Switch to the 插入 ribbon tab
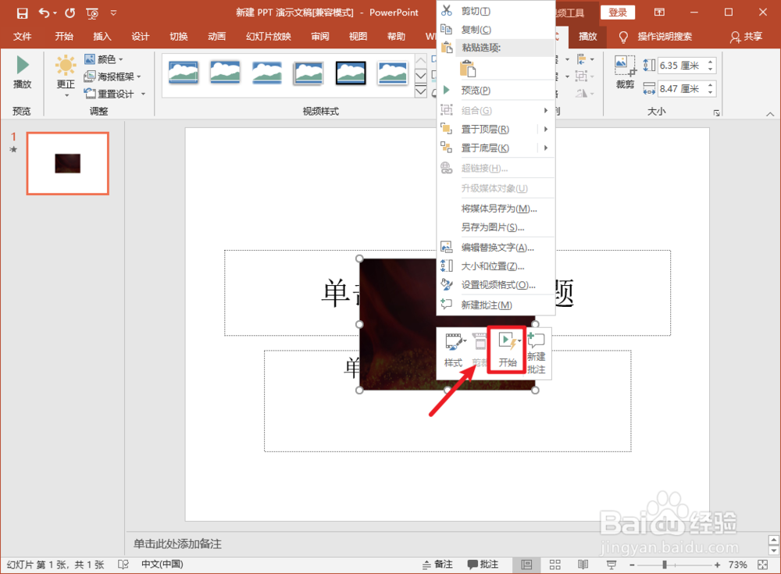Screen dimensions: 781x574 (x=102, y=36)
